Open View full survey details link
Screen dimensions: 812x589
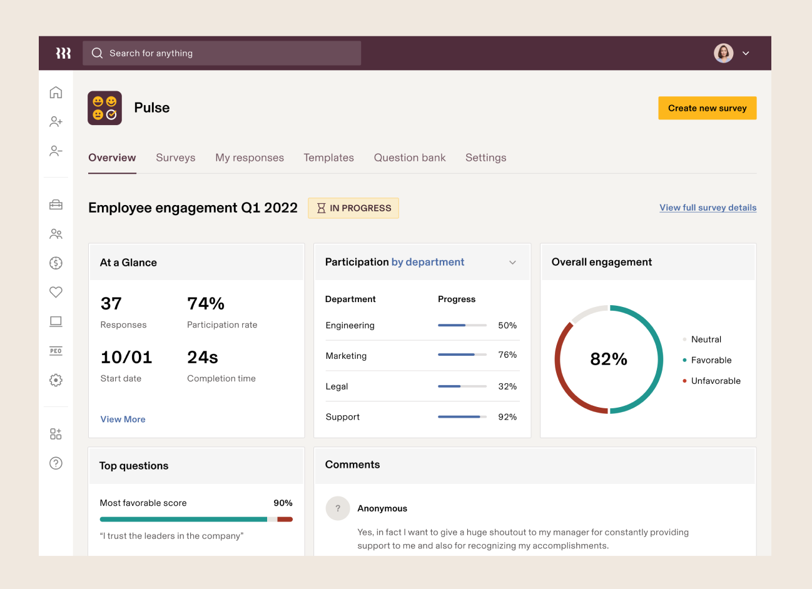[708, 208]
